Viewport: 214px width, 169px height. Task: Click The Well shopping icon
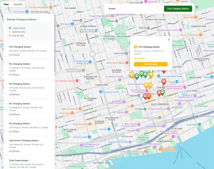(109, 129)
